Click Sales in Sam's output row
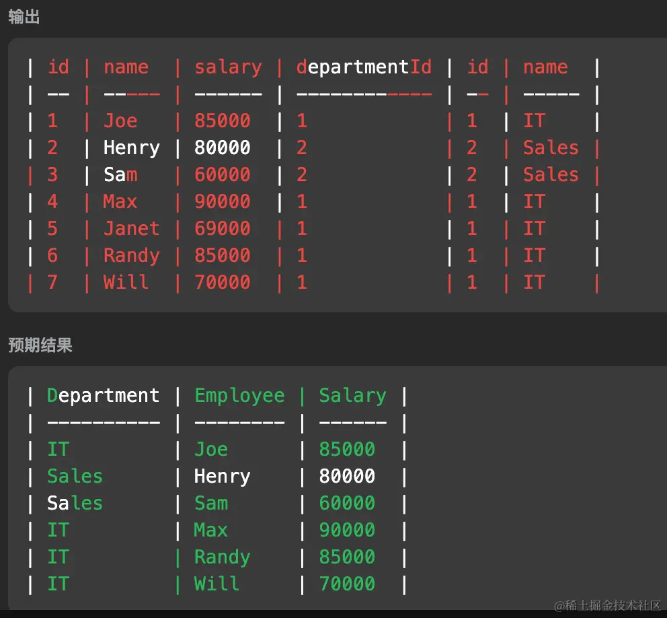The width and height of the screenshot is (667, 618). 551,175
